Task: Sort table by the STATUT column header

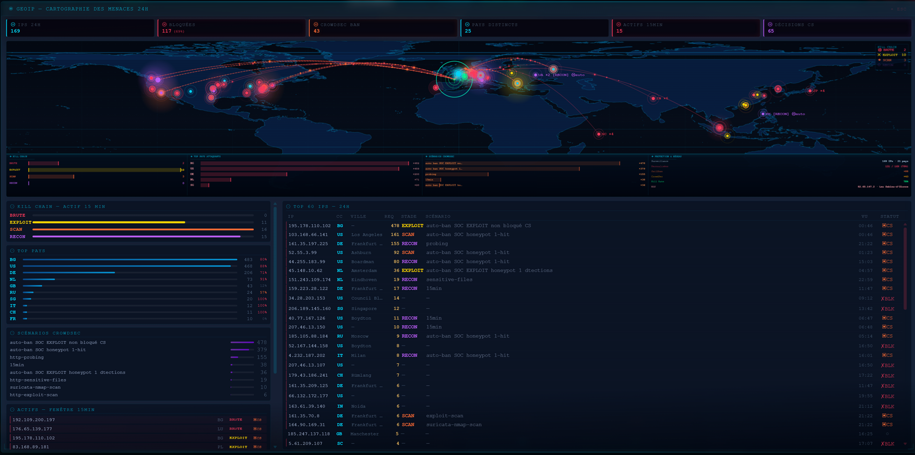Action: 889,216
